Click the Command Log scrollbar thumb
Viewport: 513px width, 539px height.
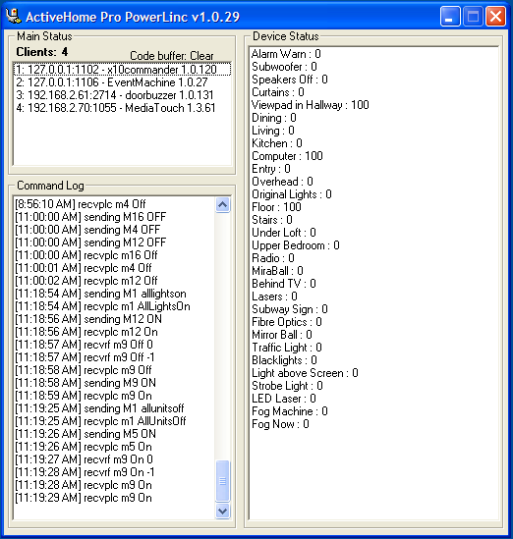tap(223, 481)
